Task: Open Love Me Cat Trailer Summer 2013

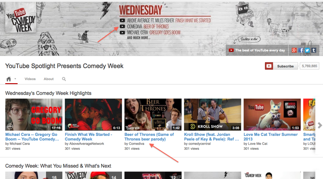Action: [x=270, y=137]
